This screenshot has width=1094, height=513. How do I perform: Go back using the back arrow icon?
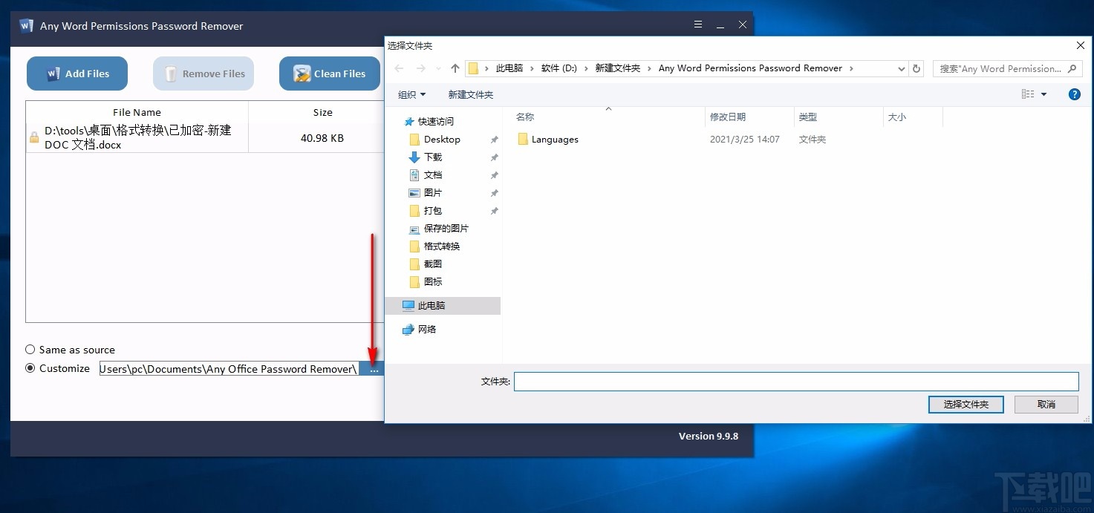398,68
